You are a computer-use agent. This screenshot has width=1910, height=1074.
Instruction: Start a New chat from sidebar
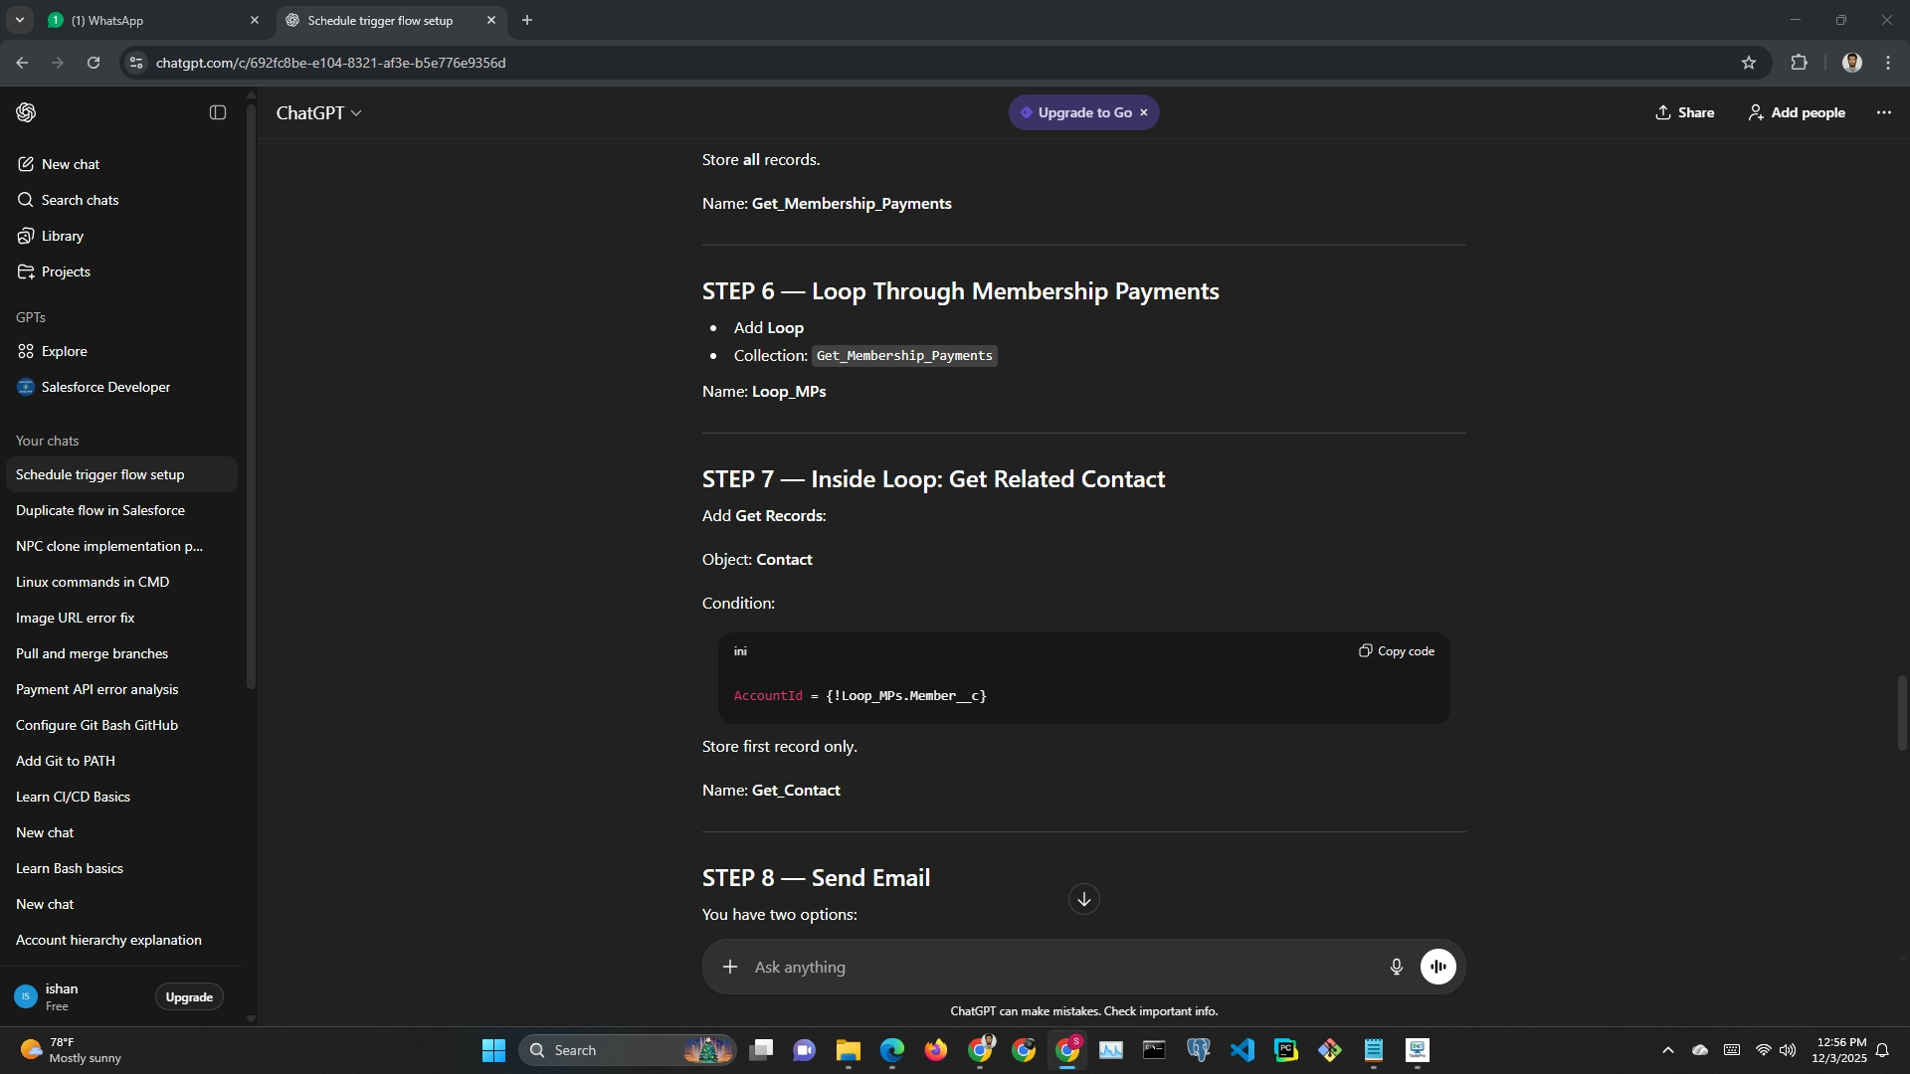[70, 164]
